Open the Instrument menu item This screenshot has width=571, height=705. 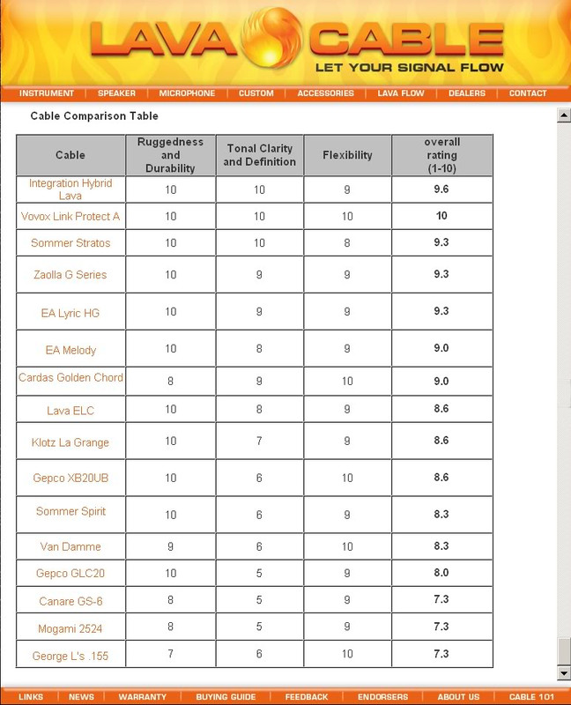point(47,93)
